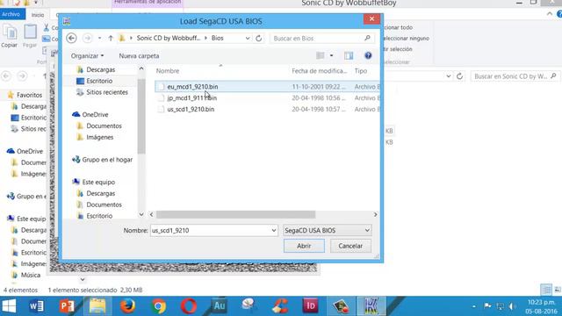This screenshot has height=316, width=562.
Task: Change view icon in dialog toolbar
Action: [x=320, y=55]
